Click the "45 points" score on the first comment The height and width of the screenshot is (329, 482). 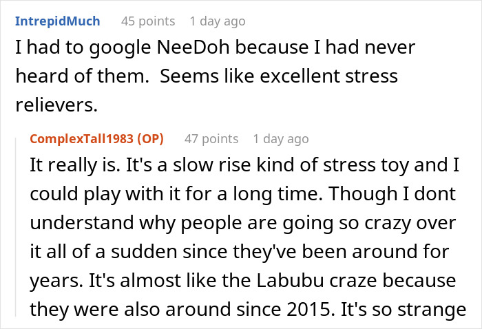(x=147, y=21)
